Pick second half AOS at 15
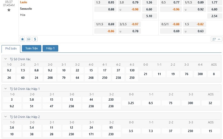The height and width of the screenshot is (139, 223). (x=211, y=131)
